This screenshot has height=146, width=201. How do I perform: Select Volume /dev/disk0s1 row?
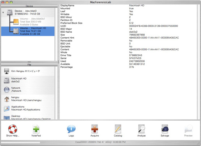28,22
